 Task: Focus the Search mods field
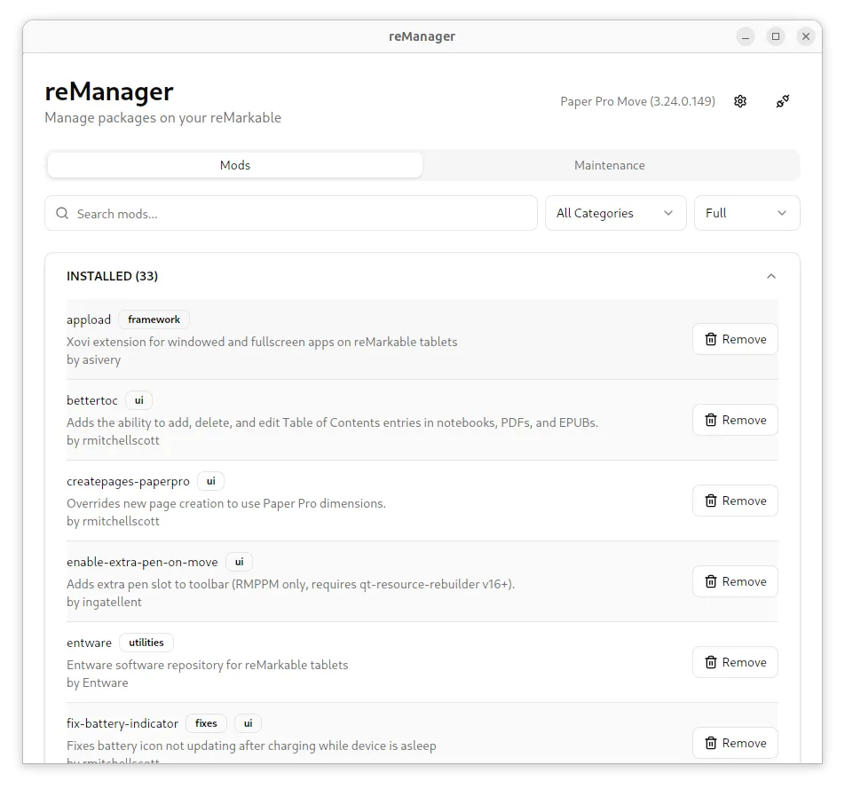click(291, 213)
